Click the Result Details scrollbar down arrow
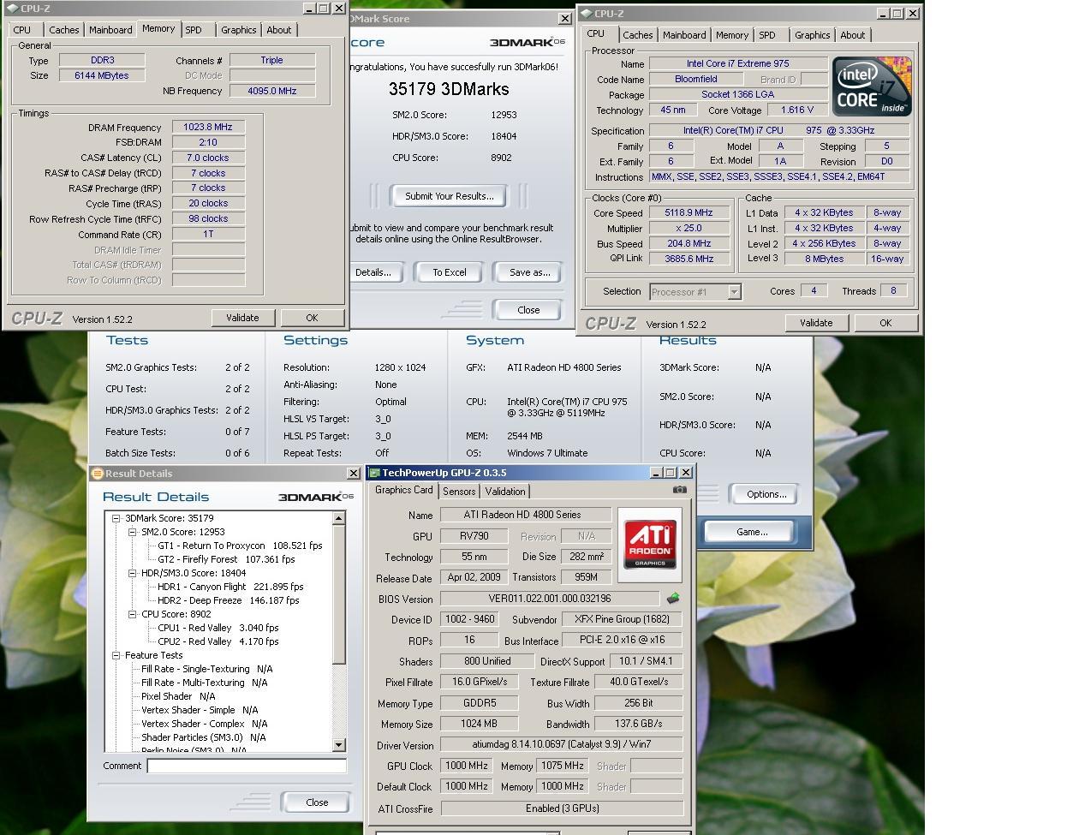The height and width of the screenshot is (835, 1079). (x=339, y=745)
